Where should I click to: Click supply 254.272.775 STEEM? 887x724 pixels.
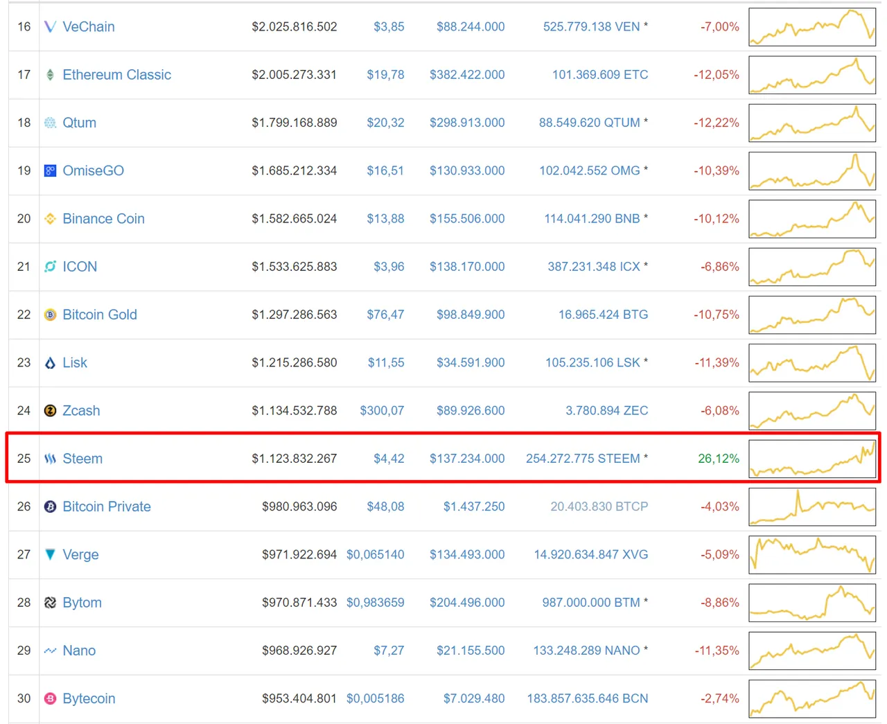click(583, 459)
